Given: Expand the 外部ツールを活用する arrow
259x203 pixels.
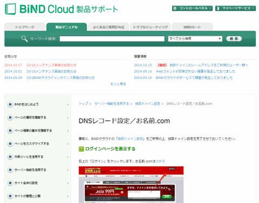Looking at the screenshot, I should [68, 157].
